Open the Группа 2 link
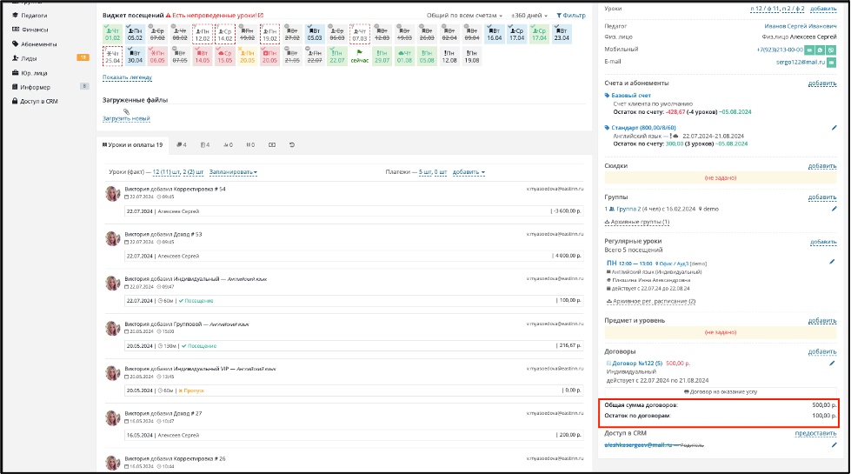The image size is (851, 474). point(628,209)
